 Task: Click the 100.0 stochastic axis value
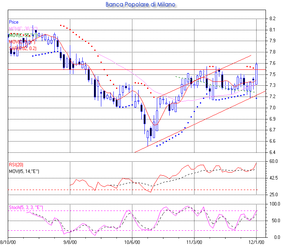coord(275,204)
